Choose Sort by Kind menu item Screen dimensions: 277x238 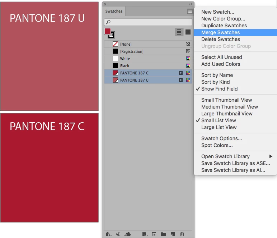pyautogui.click(x=235, y=82)
